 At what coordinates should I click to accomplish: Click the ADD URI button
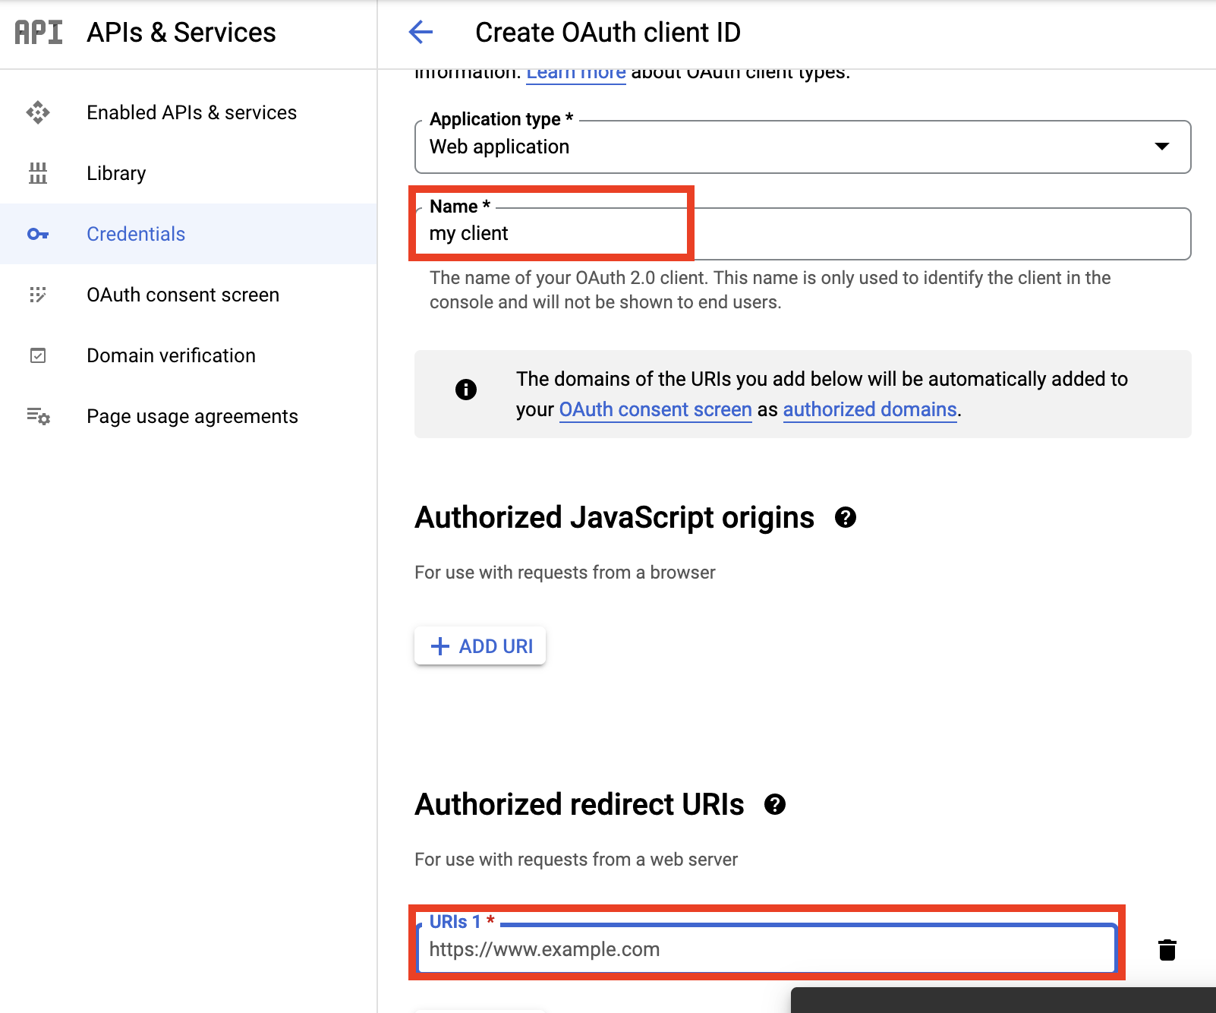tap(480, 645)
